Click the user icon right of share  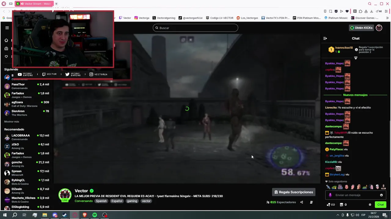click(311, 202)
